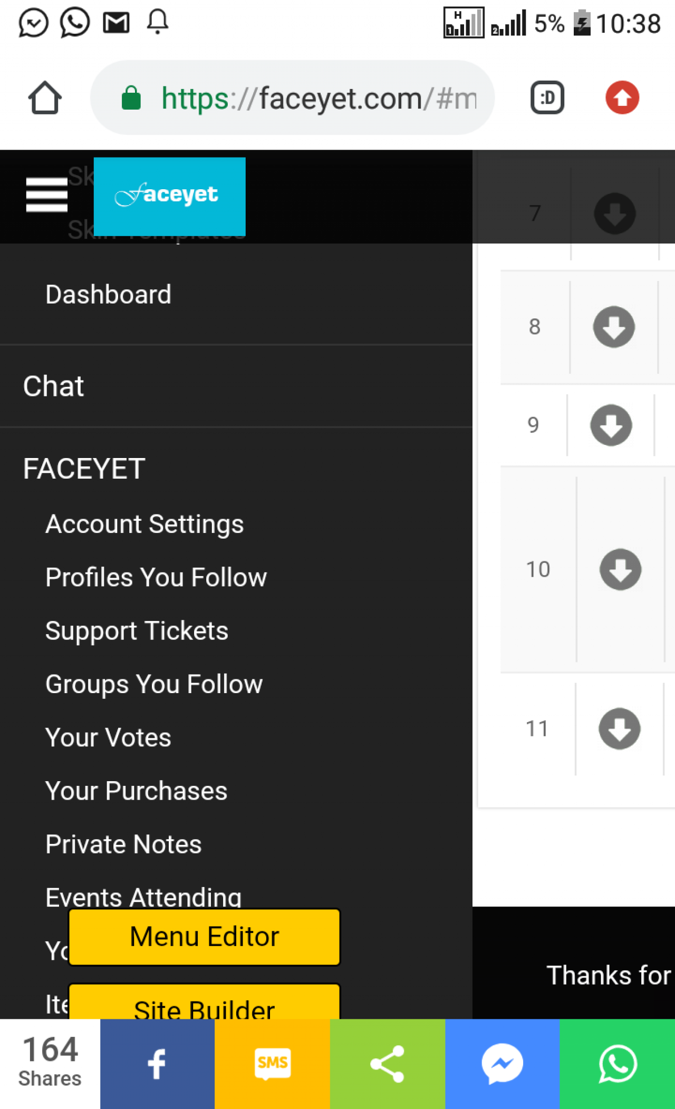The width and height of the screenshot is (675, 1109).
Task: Tap the Faceyet logo
Action: 169,196
